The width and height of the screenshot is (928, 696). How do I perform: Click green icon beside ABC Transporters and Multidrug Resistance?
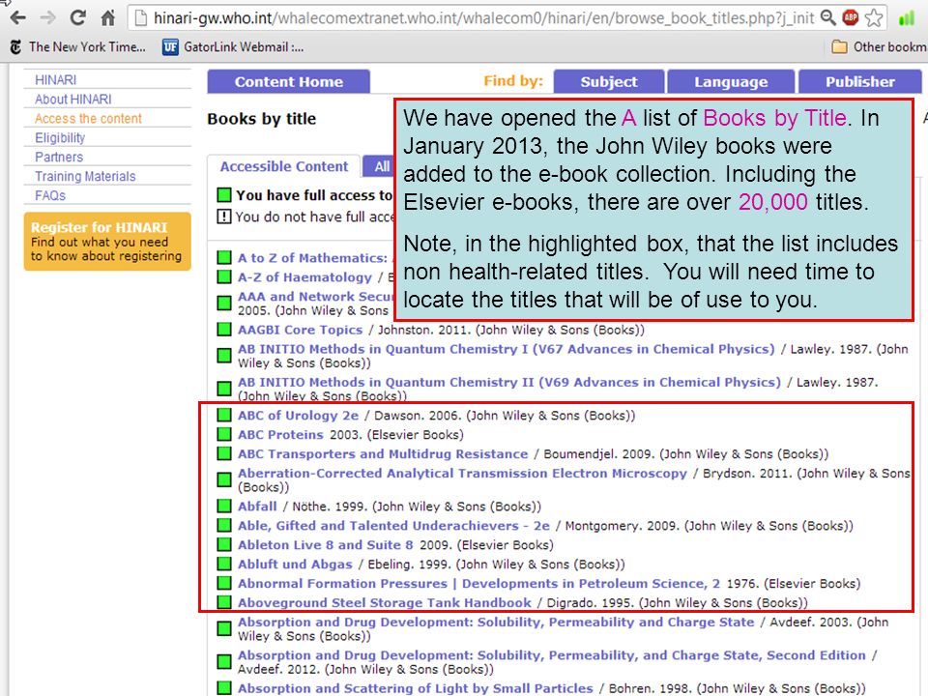pos(223,454)
